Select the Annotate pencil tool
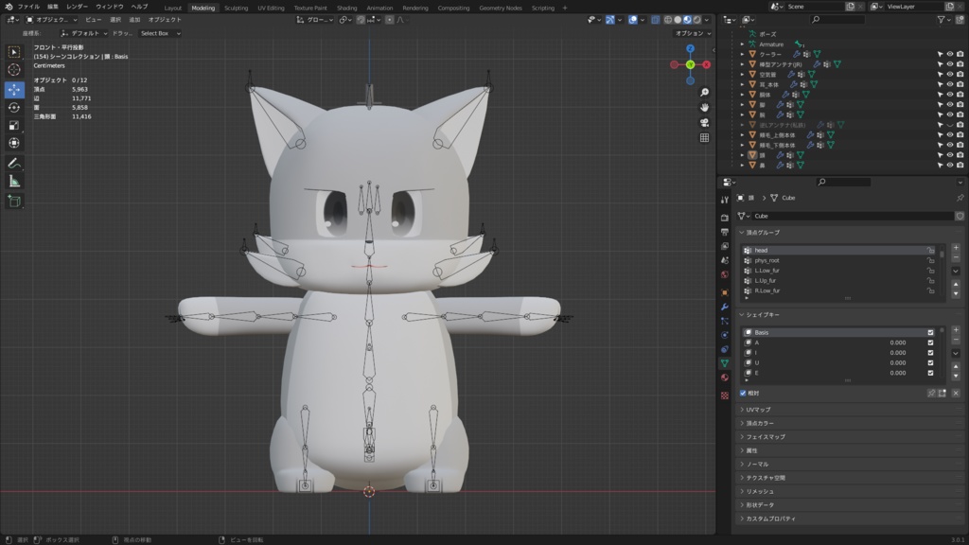969x545 pixels. click(14, 163)
